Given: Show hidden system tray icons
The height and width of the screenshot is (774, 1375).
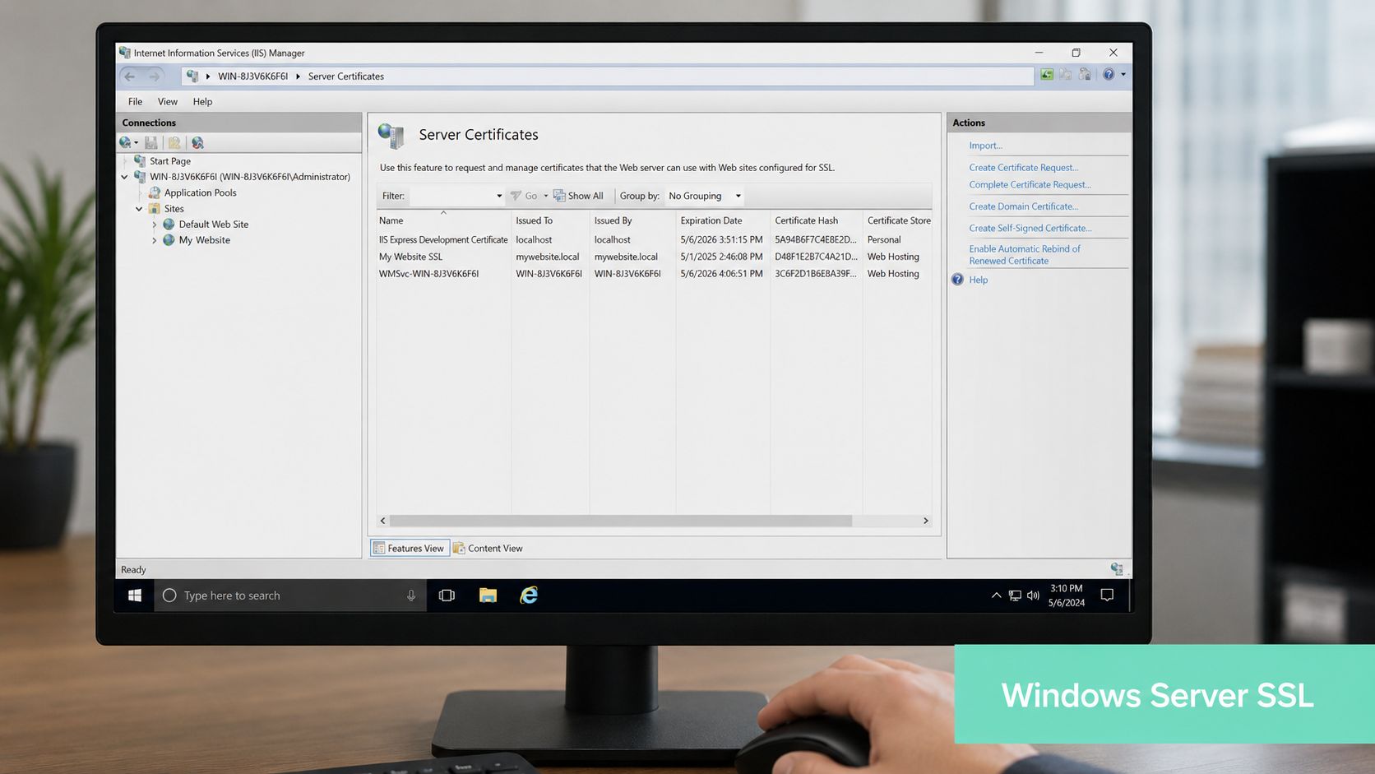Looking at the screenshot, I should [996, 596].
